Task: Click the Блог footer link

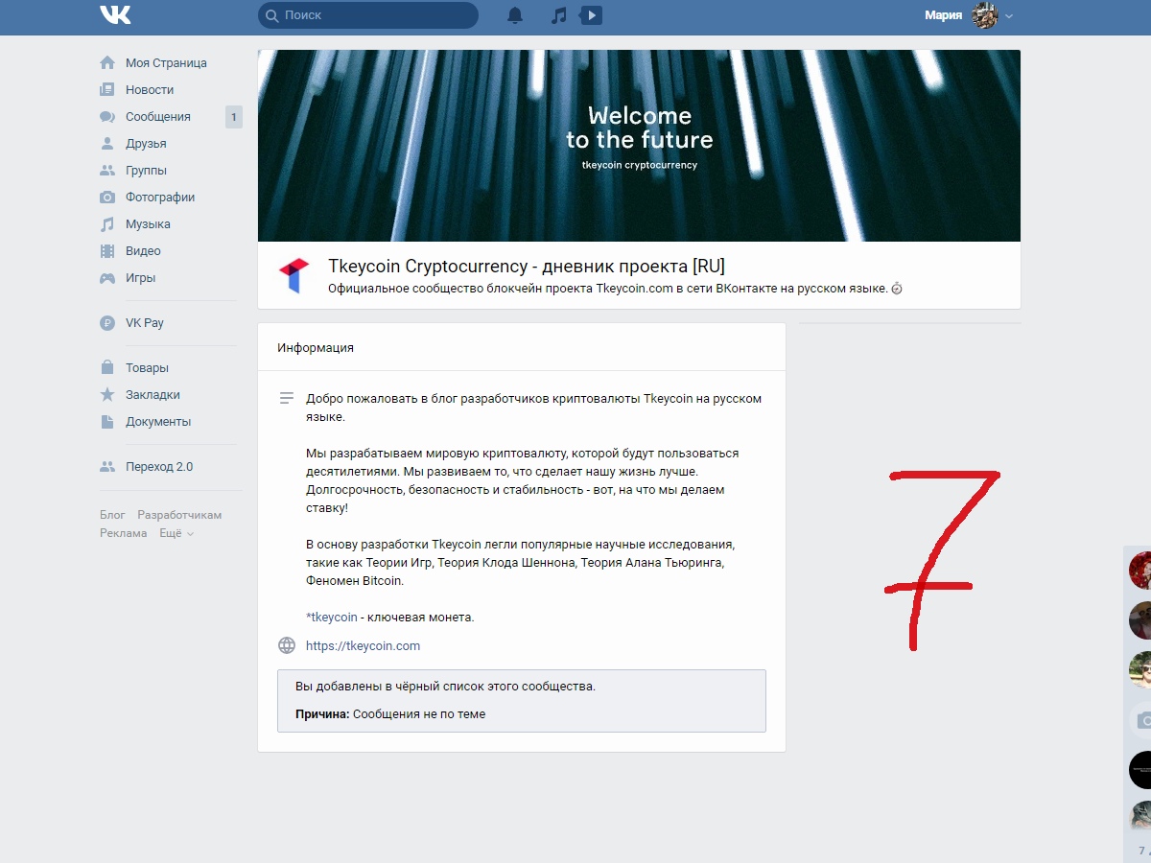Action: (112, 515)
